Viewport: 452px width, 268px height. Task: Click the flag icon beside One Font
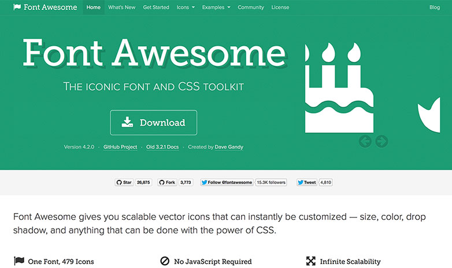point(19,261)
